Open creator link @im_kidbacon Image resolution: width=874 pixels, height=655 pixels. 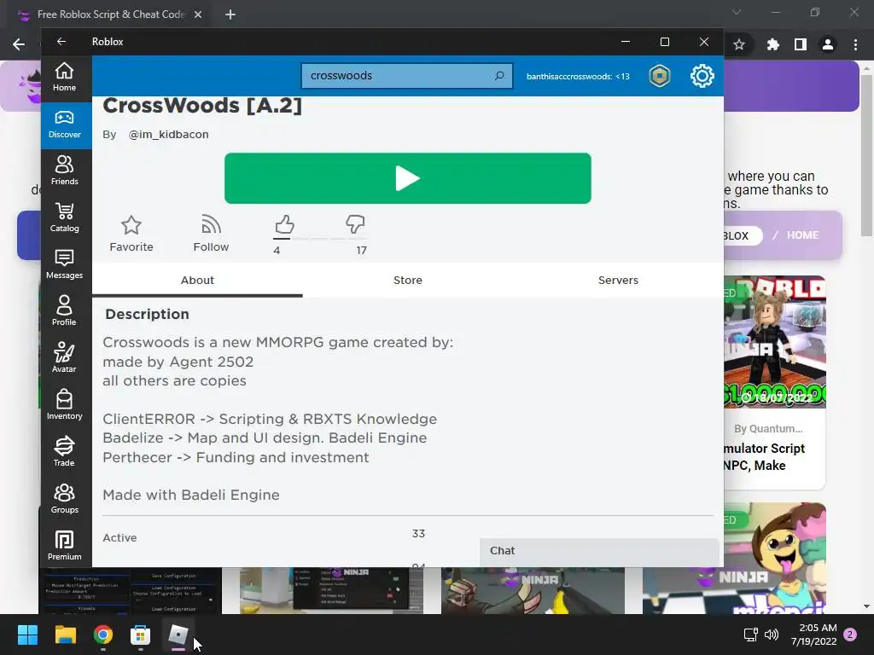168,134
